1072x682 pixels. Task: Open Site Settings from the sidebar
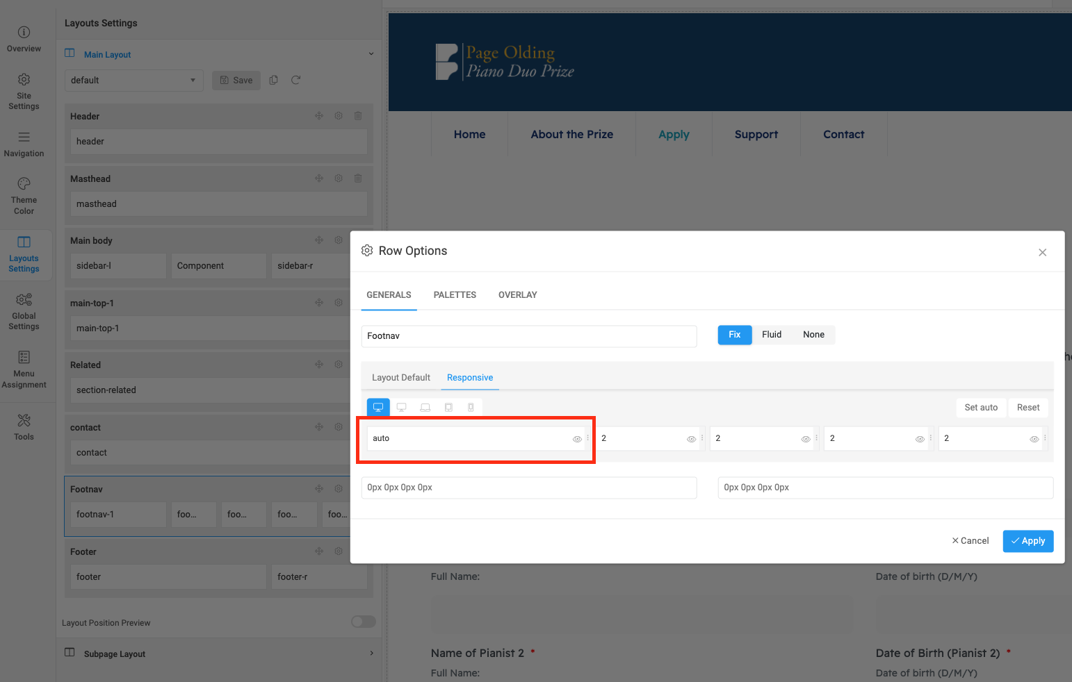tap(24, 92)
